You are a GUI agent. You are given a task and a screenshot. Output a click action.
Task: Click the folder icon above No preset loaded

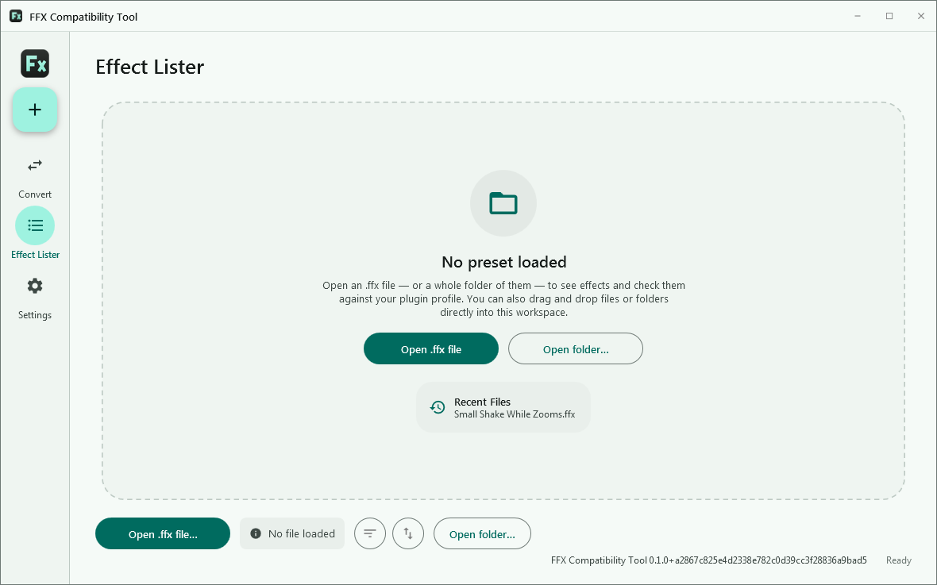click(x=503, y=203)
